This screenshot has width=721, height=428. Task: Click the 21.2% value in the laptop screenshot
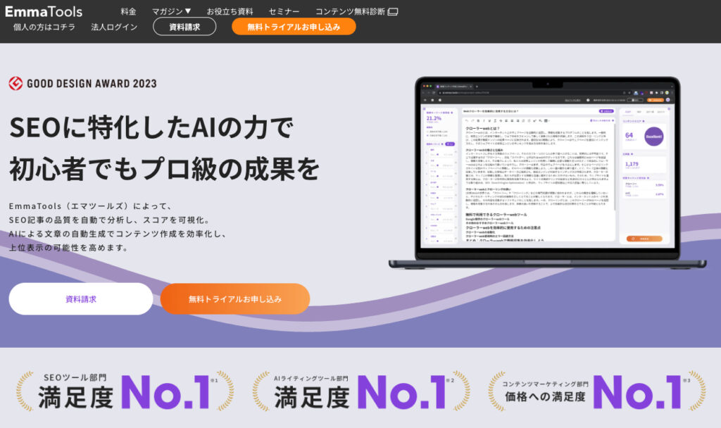tap(434, 118)
